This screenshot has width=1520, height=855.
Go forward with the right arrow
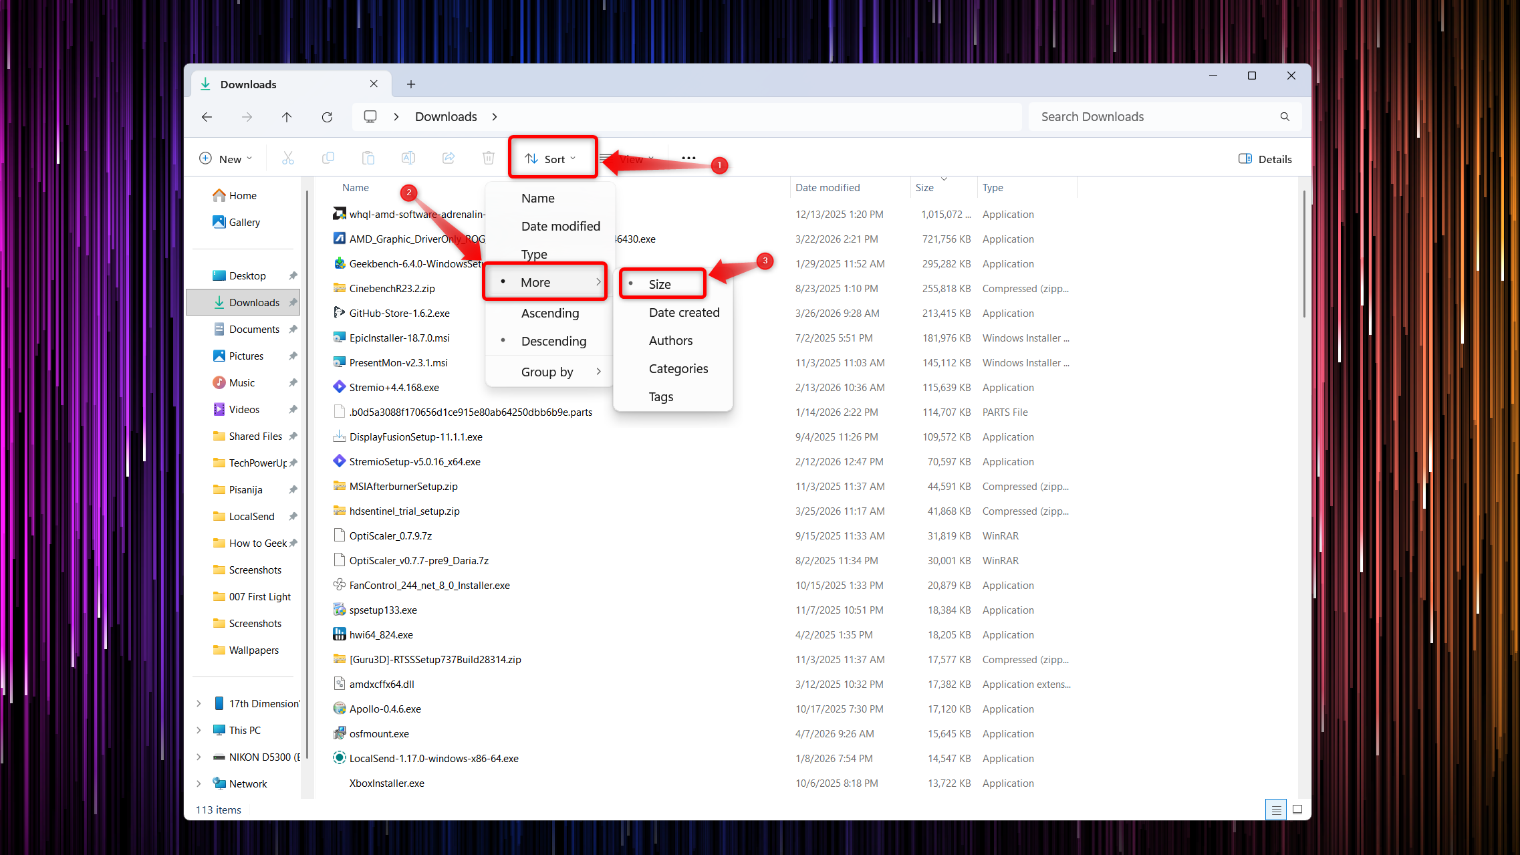[x=247, y=117]
